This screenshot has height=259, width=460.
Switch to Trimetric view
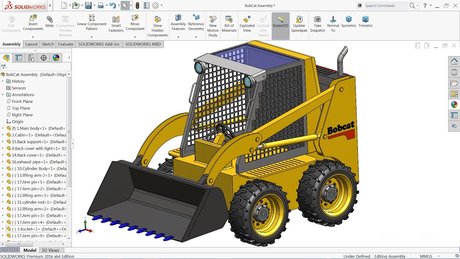point(365,22)
